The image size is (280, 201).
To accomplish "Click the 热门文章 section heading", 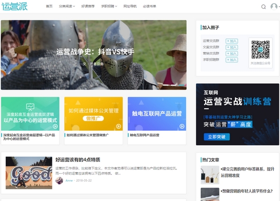I will tap(210, 160).
